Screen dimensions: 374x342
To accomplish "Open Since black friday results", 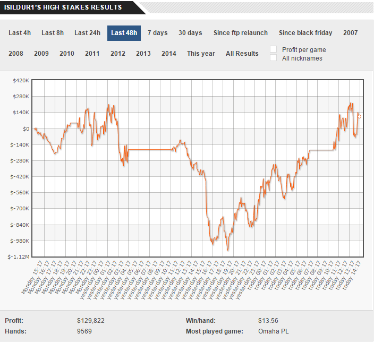I will tap(305, 33).
